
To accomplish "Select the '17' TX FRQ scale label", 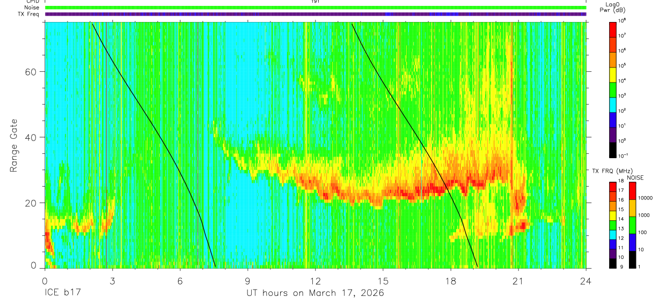I will 621,191.
